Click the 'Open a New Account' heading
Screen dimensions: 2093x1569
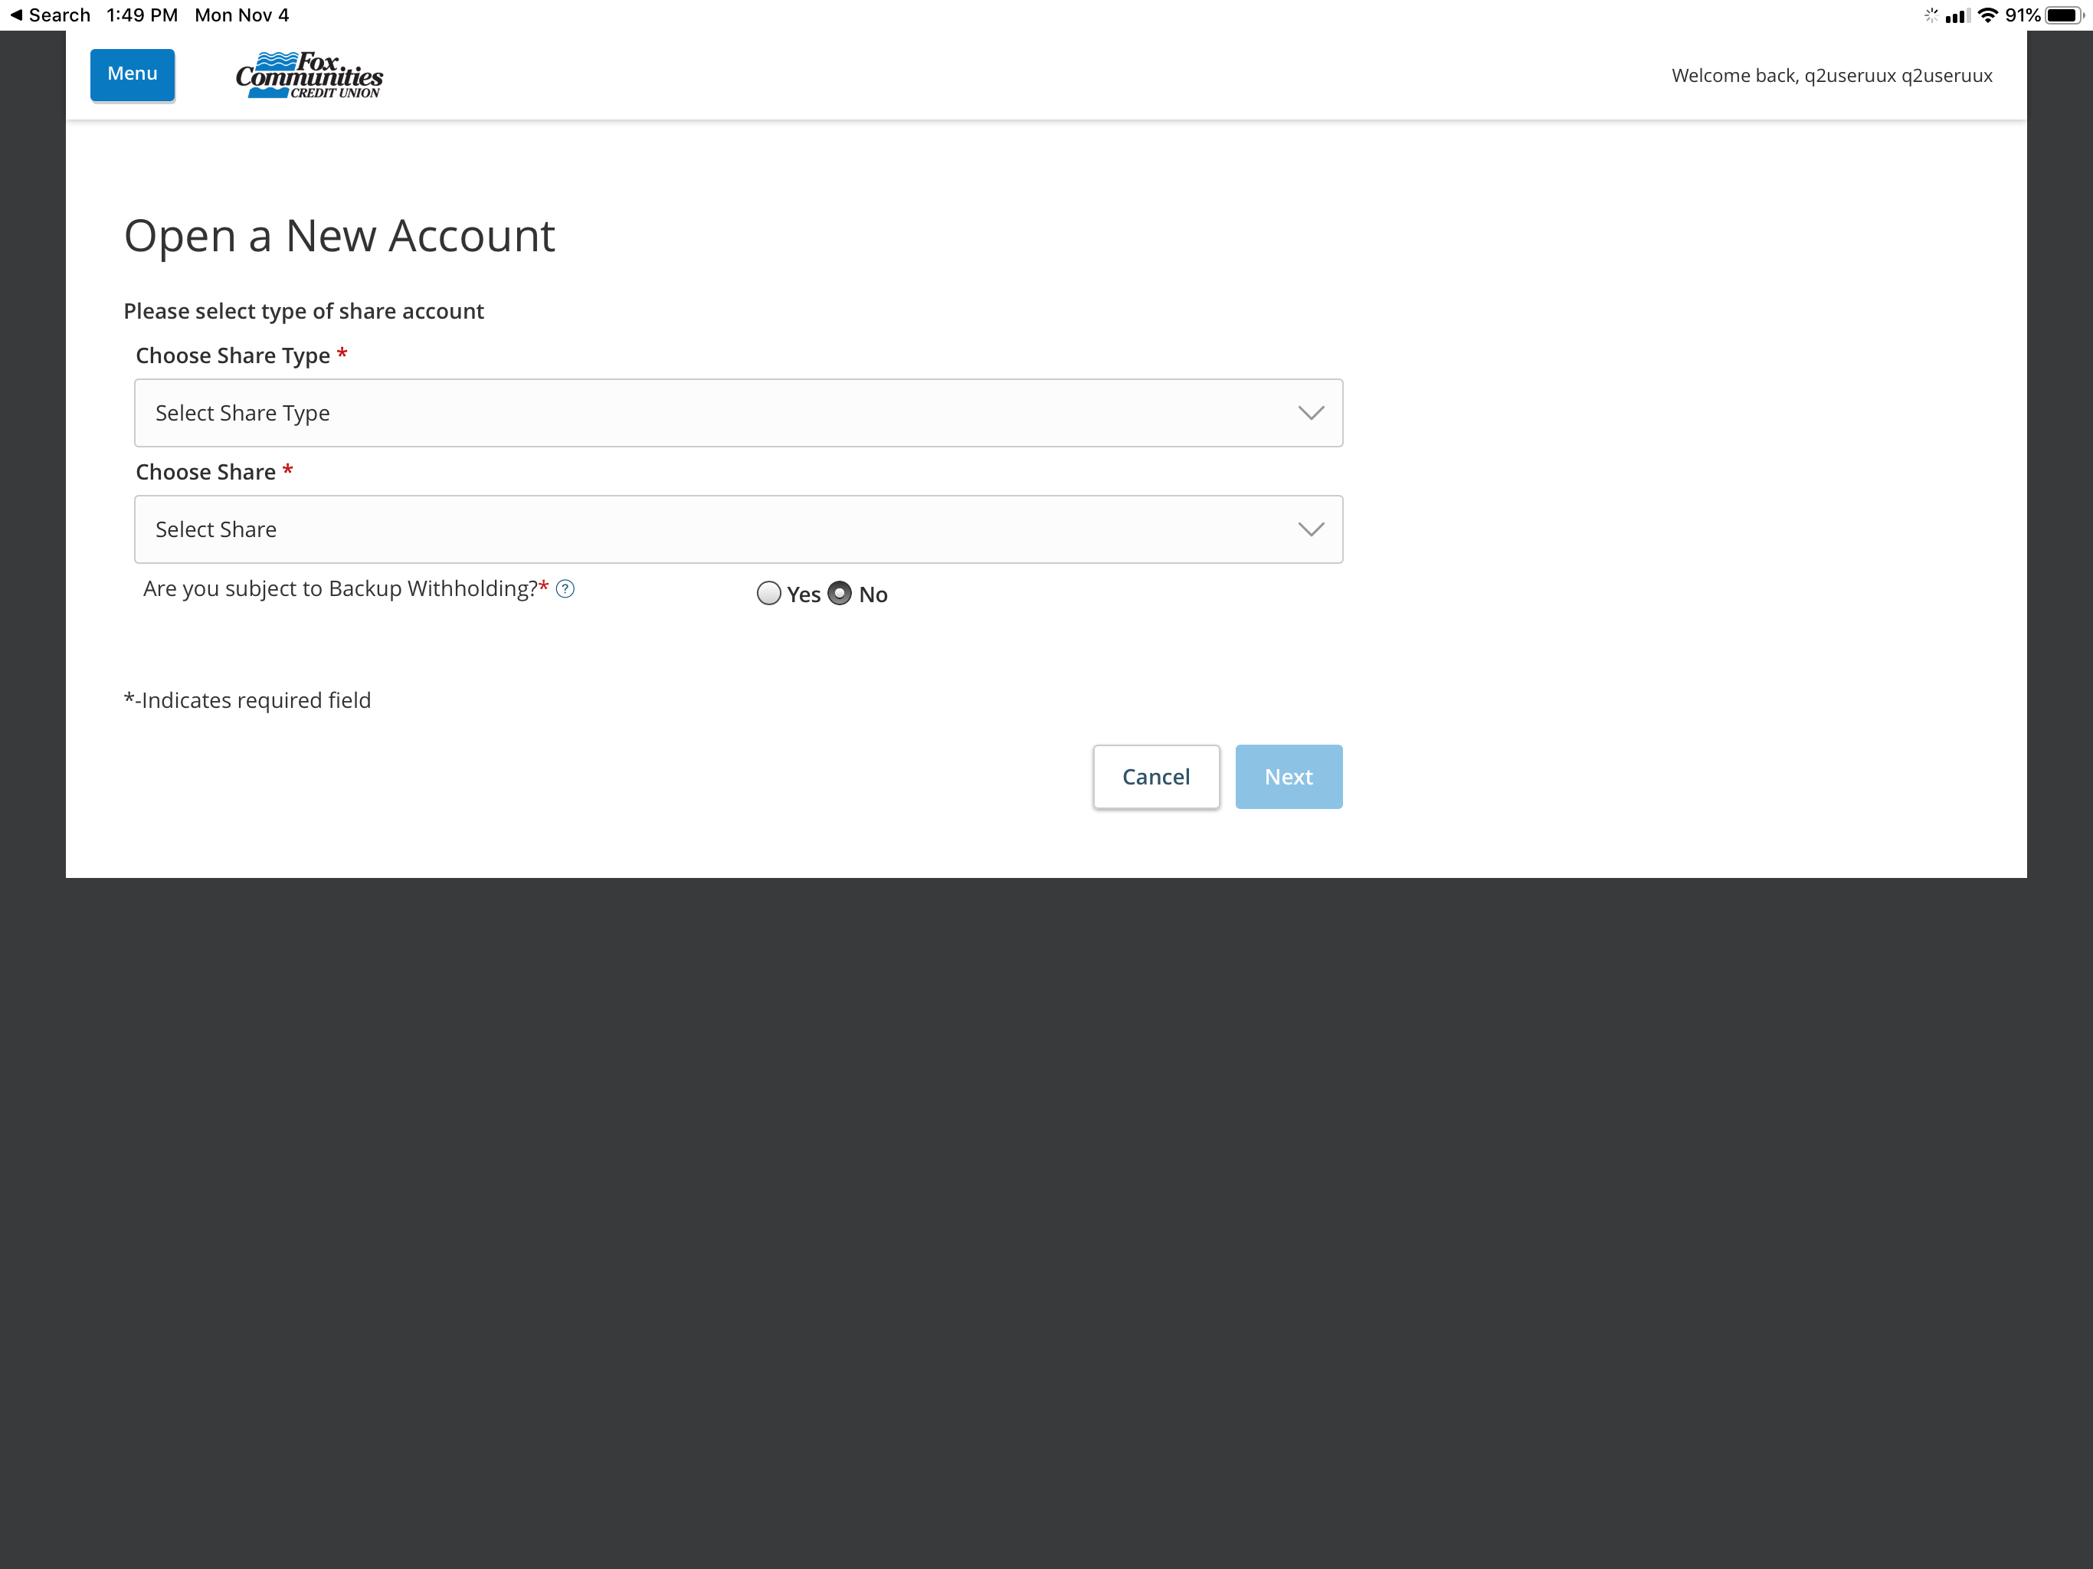pos(339,236)
